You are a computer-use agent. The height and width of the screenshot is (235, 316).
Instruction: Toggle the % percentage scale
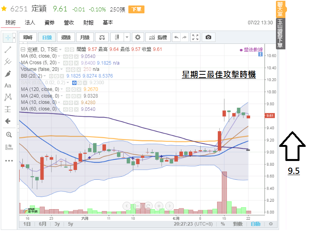pos(223,224)
